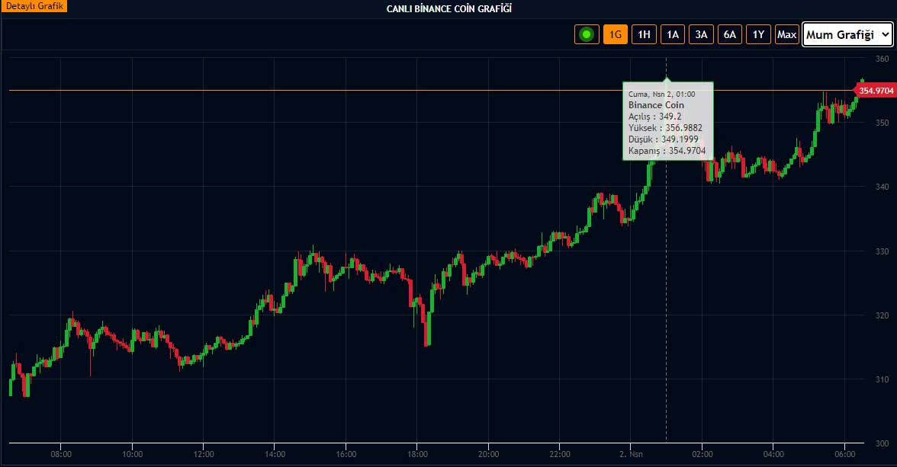Open the Mum Grafiği chart type dropdown
This screenshot has width=897, height=467.
pos(847,34)
